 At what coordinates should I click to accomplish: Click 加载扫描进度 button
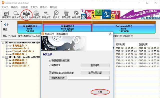click(x=58, y=78)
